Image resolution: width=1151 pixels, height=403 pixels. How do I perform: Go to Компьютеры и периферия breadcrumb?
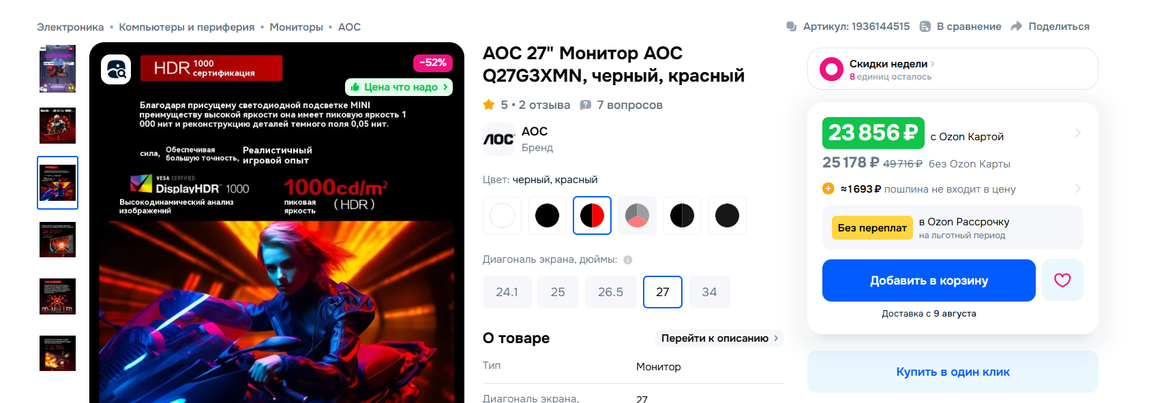pos(187,27)
